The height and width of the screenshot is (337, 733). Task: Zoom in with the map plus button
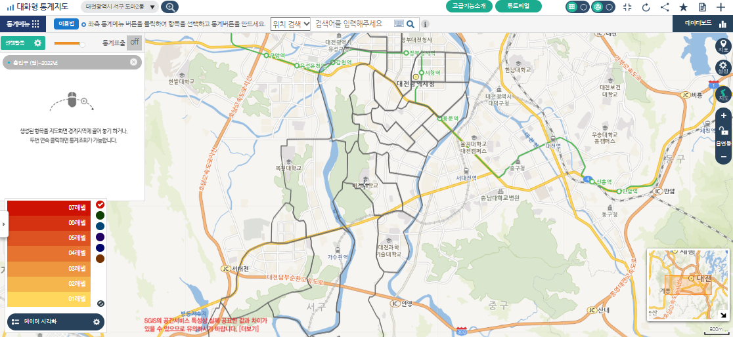coord(724,114)
